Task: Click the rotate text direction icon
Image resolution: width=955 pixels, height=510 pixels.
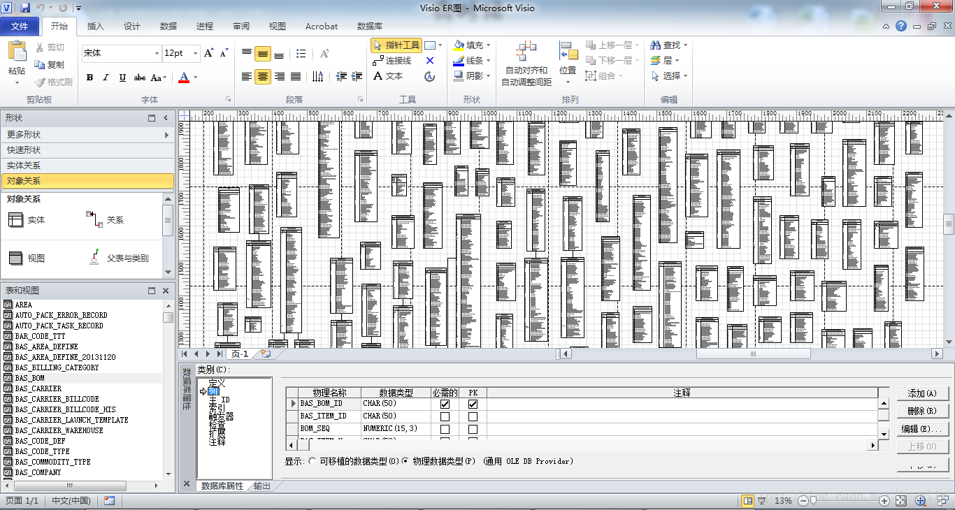Action: [324, 53]
